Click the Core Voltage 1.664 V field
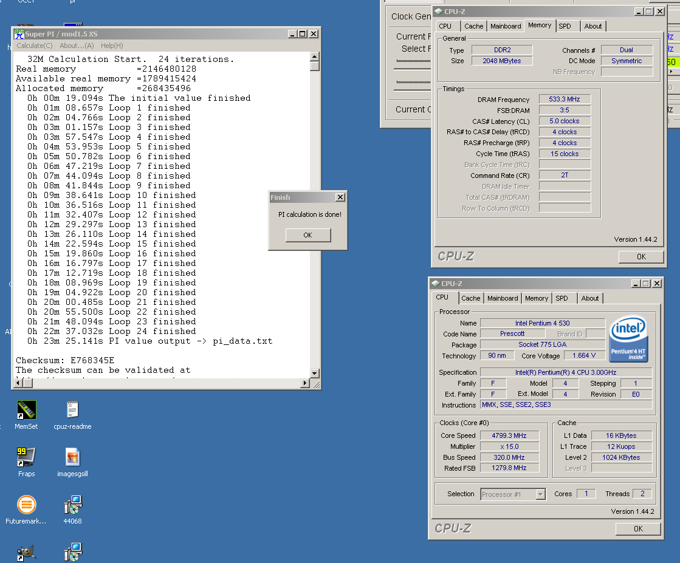 (x=584, y=355)
